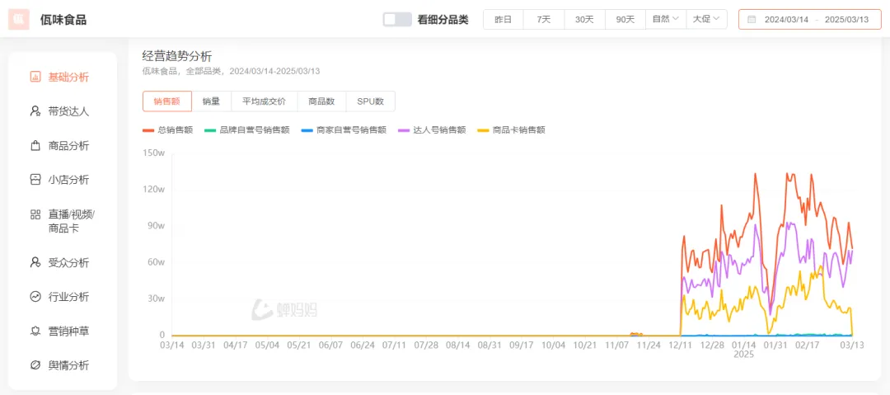Open the 大促 promotion dropdown

pyautogui.click(x=707, y=19)
